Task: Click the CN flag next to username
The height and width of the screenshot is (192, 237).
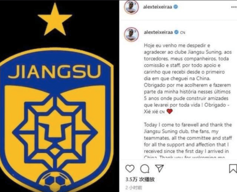Action: (x=182, y=32)
